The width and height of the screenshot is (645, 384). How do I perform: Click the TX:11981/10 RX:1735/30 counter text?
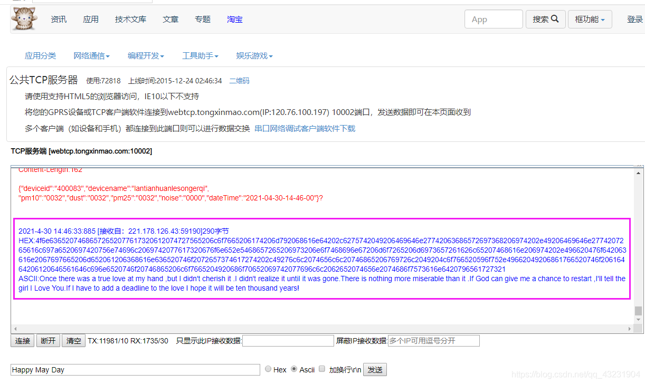[128, 341]
